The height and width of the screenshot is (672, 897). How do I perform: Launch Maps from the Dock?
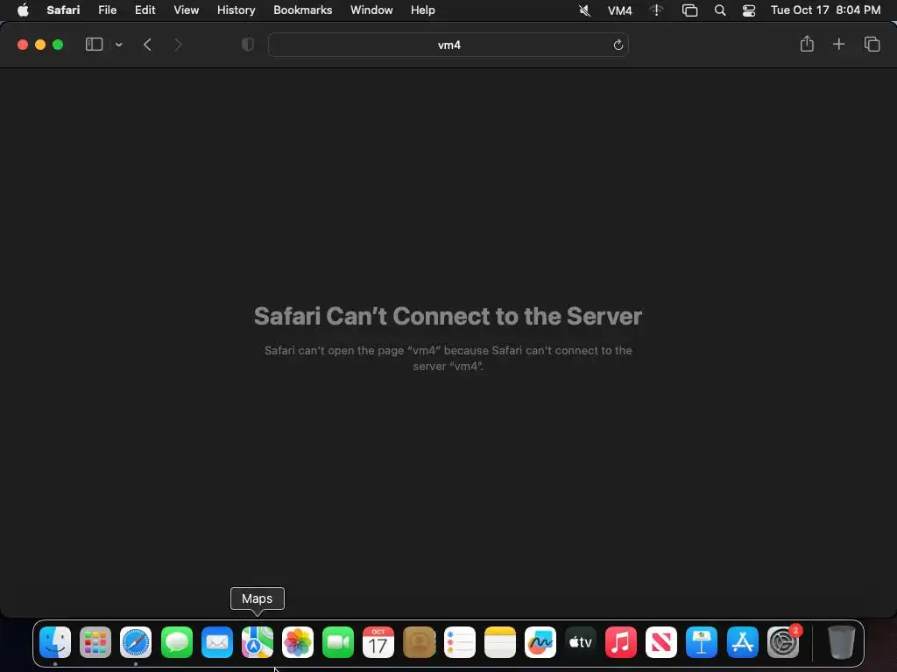(x=258, y=642)
